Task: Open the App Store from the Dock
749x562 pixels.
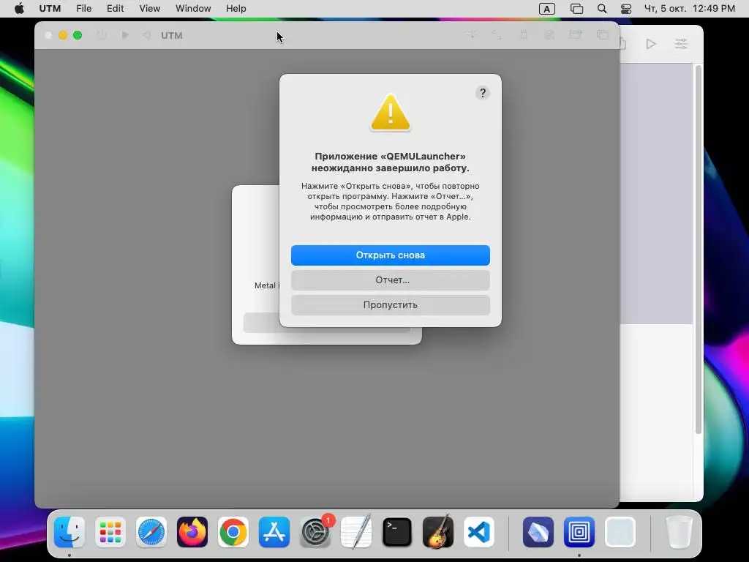Action: pyautogui.click(x=274, y=532)
